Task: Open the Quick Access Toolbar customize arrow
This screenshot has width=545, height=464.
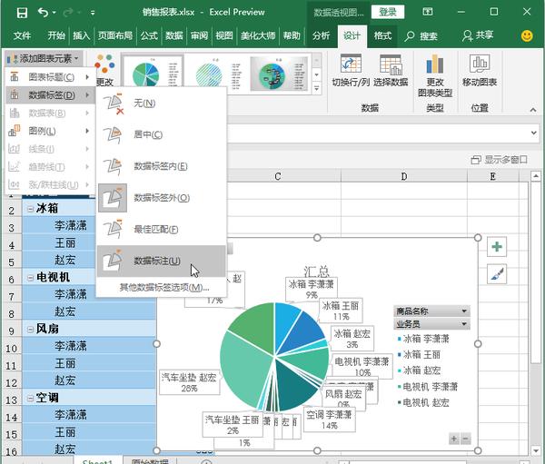Action: pyautogui.click(x=93, y=14)
